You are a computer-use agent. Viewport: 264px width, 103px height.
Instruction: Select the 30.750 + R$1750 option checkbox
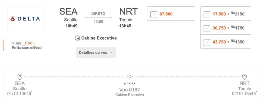[207, 28]
